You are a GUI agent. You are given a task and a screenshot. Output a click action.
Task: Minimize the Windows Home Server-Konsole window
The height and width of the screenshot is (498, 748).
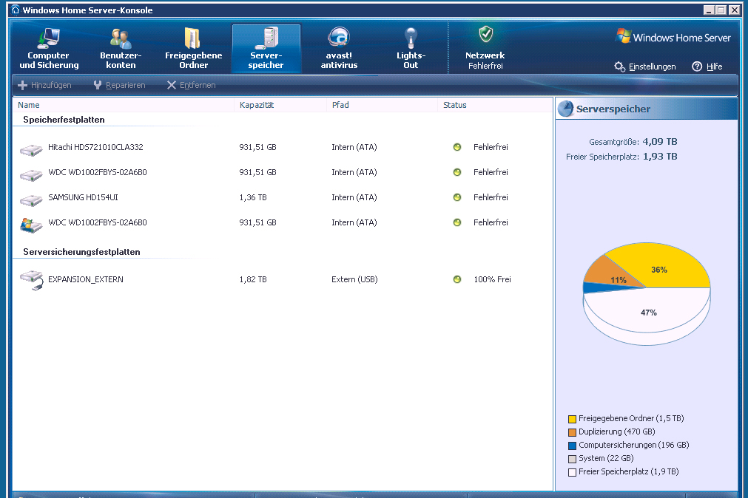tap(710, 10)
